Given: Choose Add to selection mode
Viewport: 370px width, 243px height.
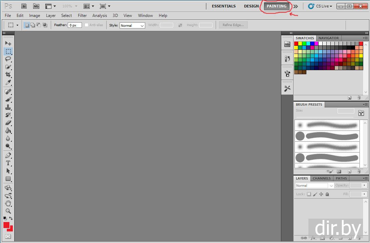Looking at the screenshot, I should (x=33, y=25).
